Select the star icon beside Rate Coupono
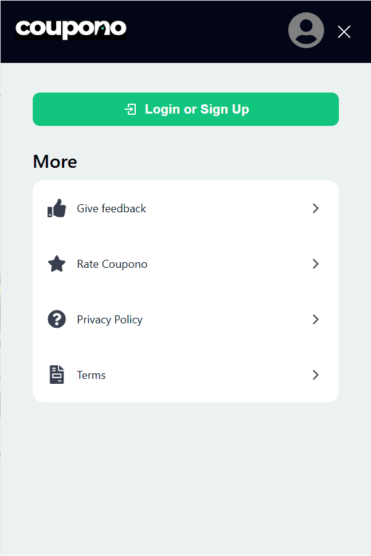Image resolution: width=371 pixels, height=556 pixels. click(57, 263)
